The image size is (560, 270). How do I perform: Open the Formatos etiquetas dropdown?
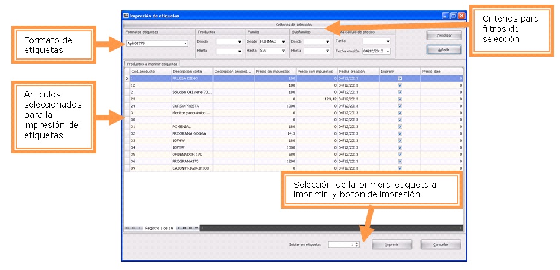click(185, 43)
